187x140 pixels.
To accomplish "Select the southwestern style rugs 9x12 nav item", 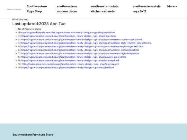I will click(x=146, y=9).
